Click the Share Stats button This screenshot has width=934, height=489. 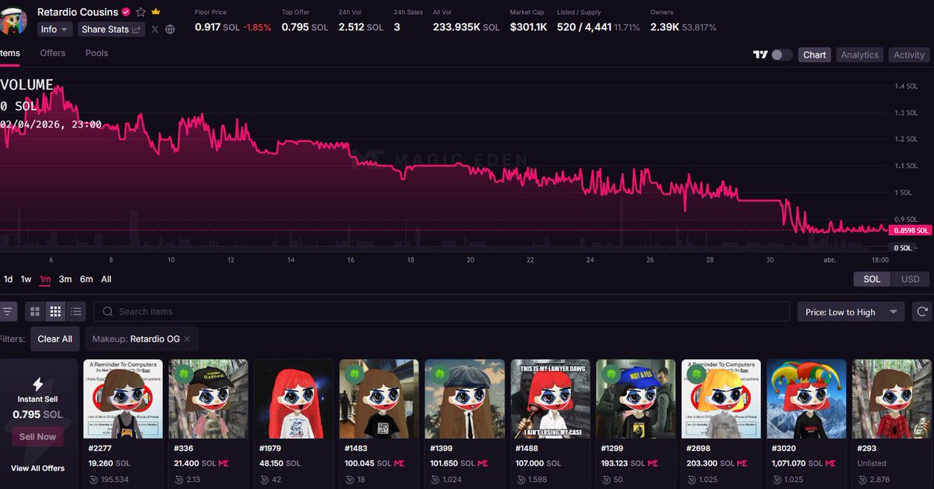click(x=111, y=29)
